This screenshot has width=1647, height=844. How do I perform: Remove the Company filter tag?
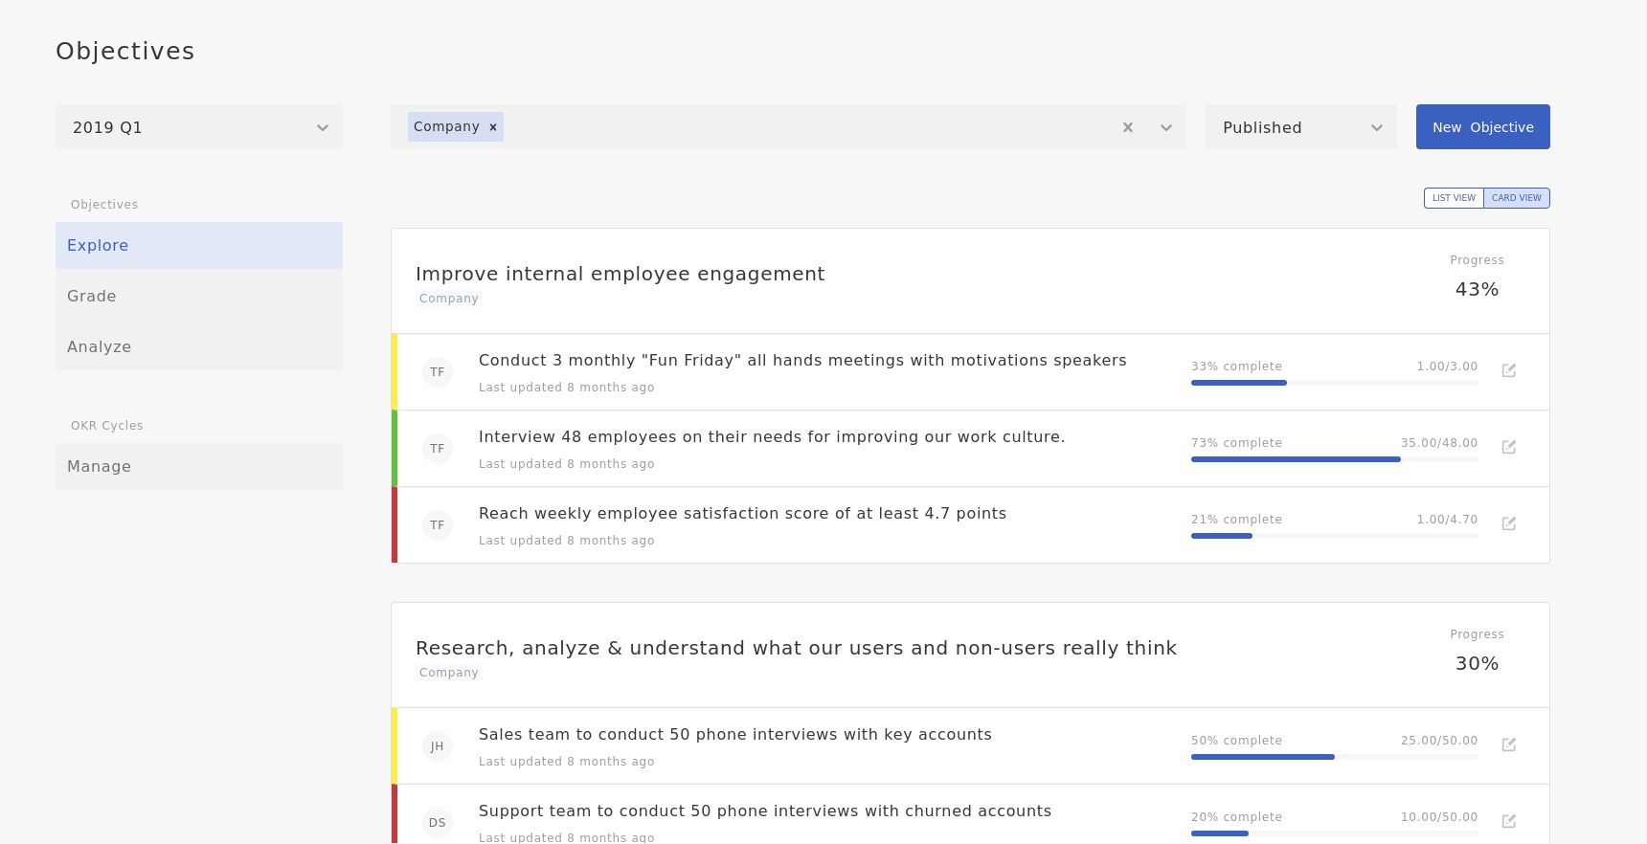493,127
